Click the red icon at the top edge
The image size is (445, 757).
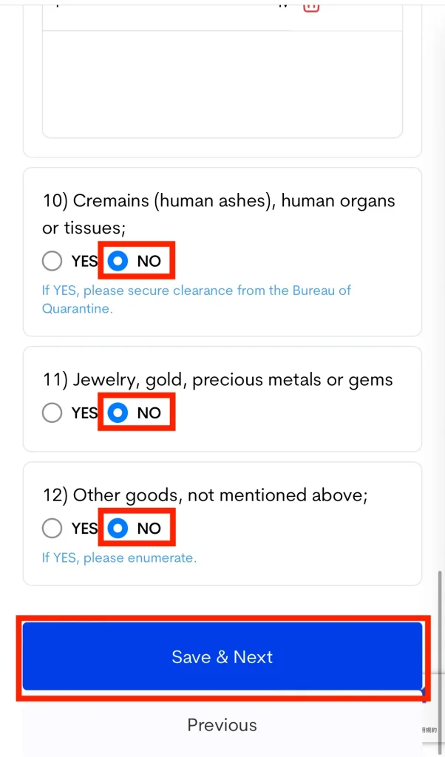(311, 5)
